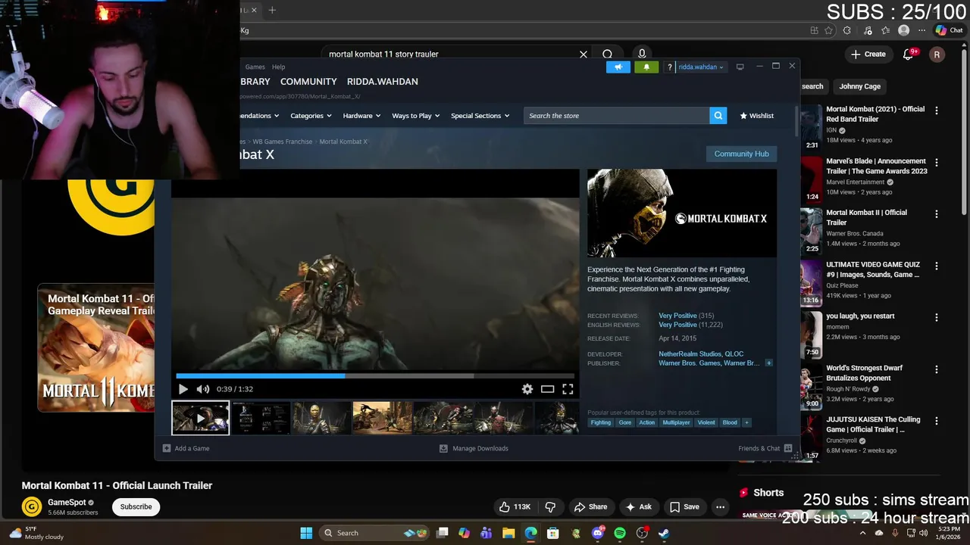Click YouTube voice search microphone

642,54
